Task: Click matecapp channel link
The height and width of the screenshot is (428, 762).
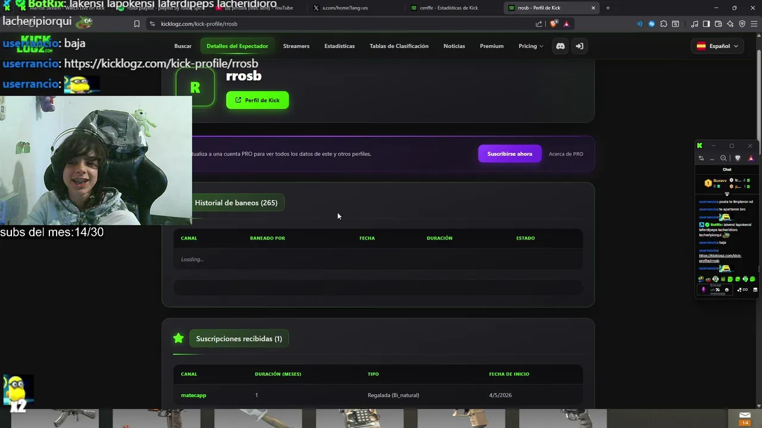Action: point(193,395)
